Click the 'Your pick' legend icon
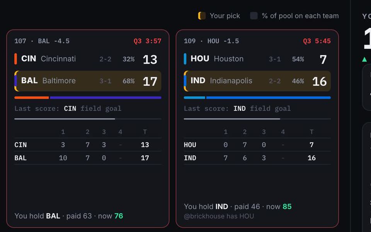The image size is (371, 232). pyautogui.click(x=202, y=15)
